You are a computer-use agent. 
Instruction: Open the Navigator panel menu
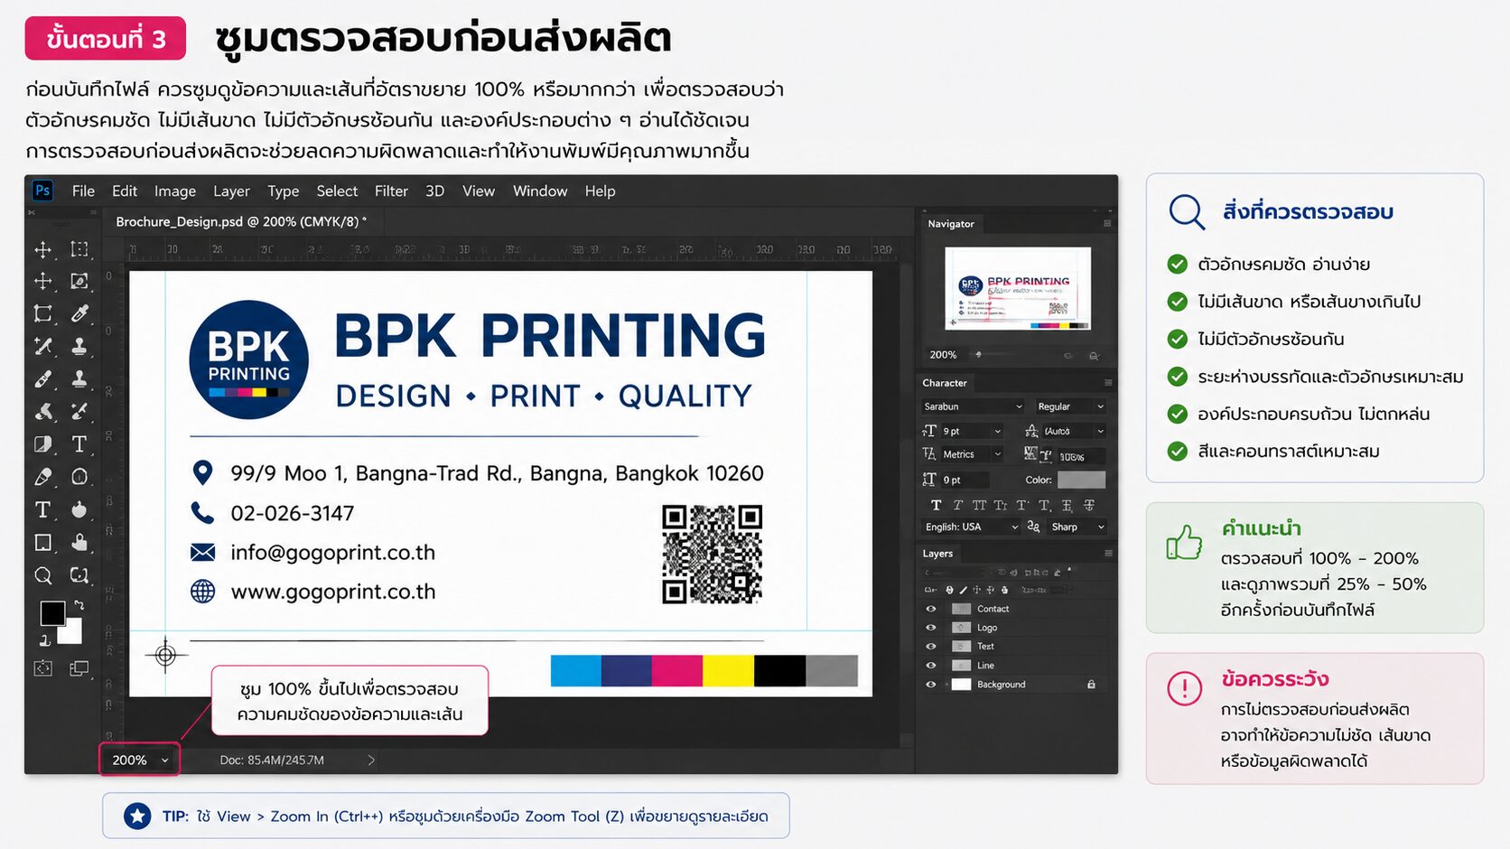[1107, 223]
